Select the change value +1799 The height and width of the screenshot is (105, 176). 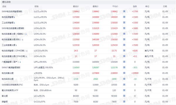point(135,11)
